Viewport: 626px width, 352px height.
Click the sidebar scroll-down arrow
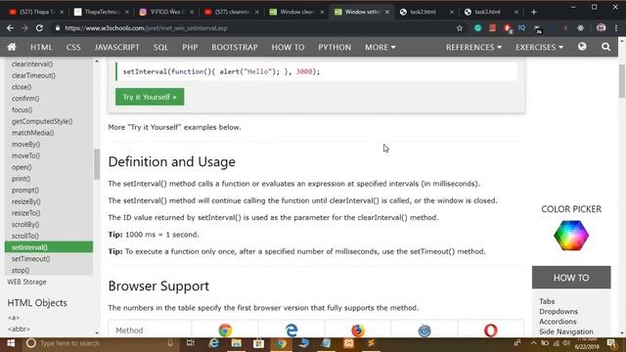(x=97, y=332)
